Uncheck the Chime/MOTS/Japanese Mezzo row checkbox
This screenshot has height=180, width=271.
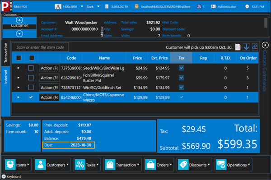pyautogui.click(x=31, y=97)
